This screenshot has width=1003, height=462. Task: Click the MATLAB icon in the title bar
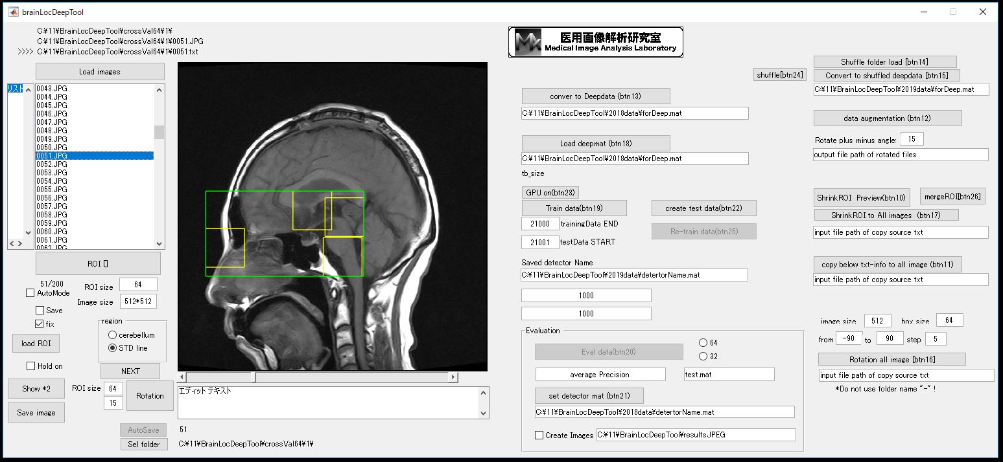13,12
